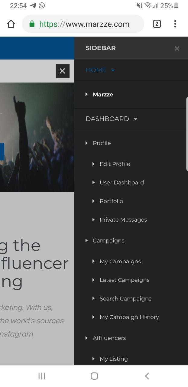The width and height of the screenshot is (188, 387).
Task: Open the Android recent apps button
Action: click(x=42, y=376)
